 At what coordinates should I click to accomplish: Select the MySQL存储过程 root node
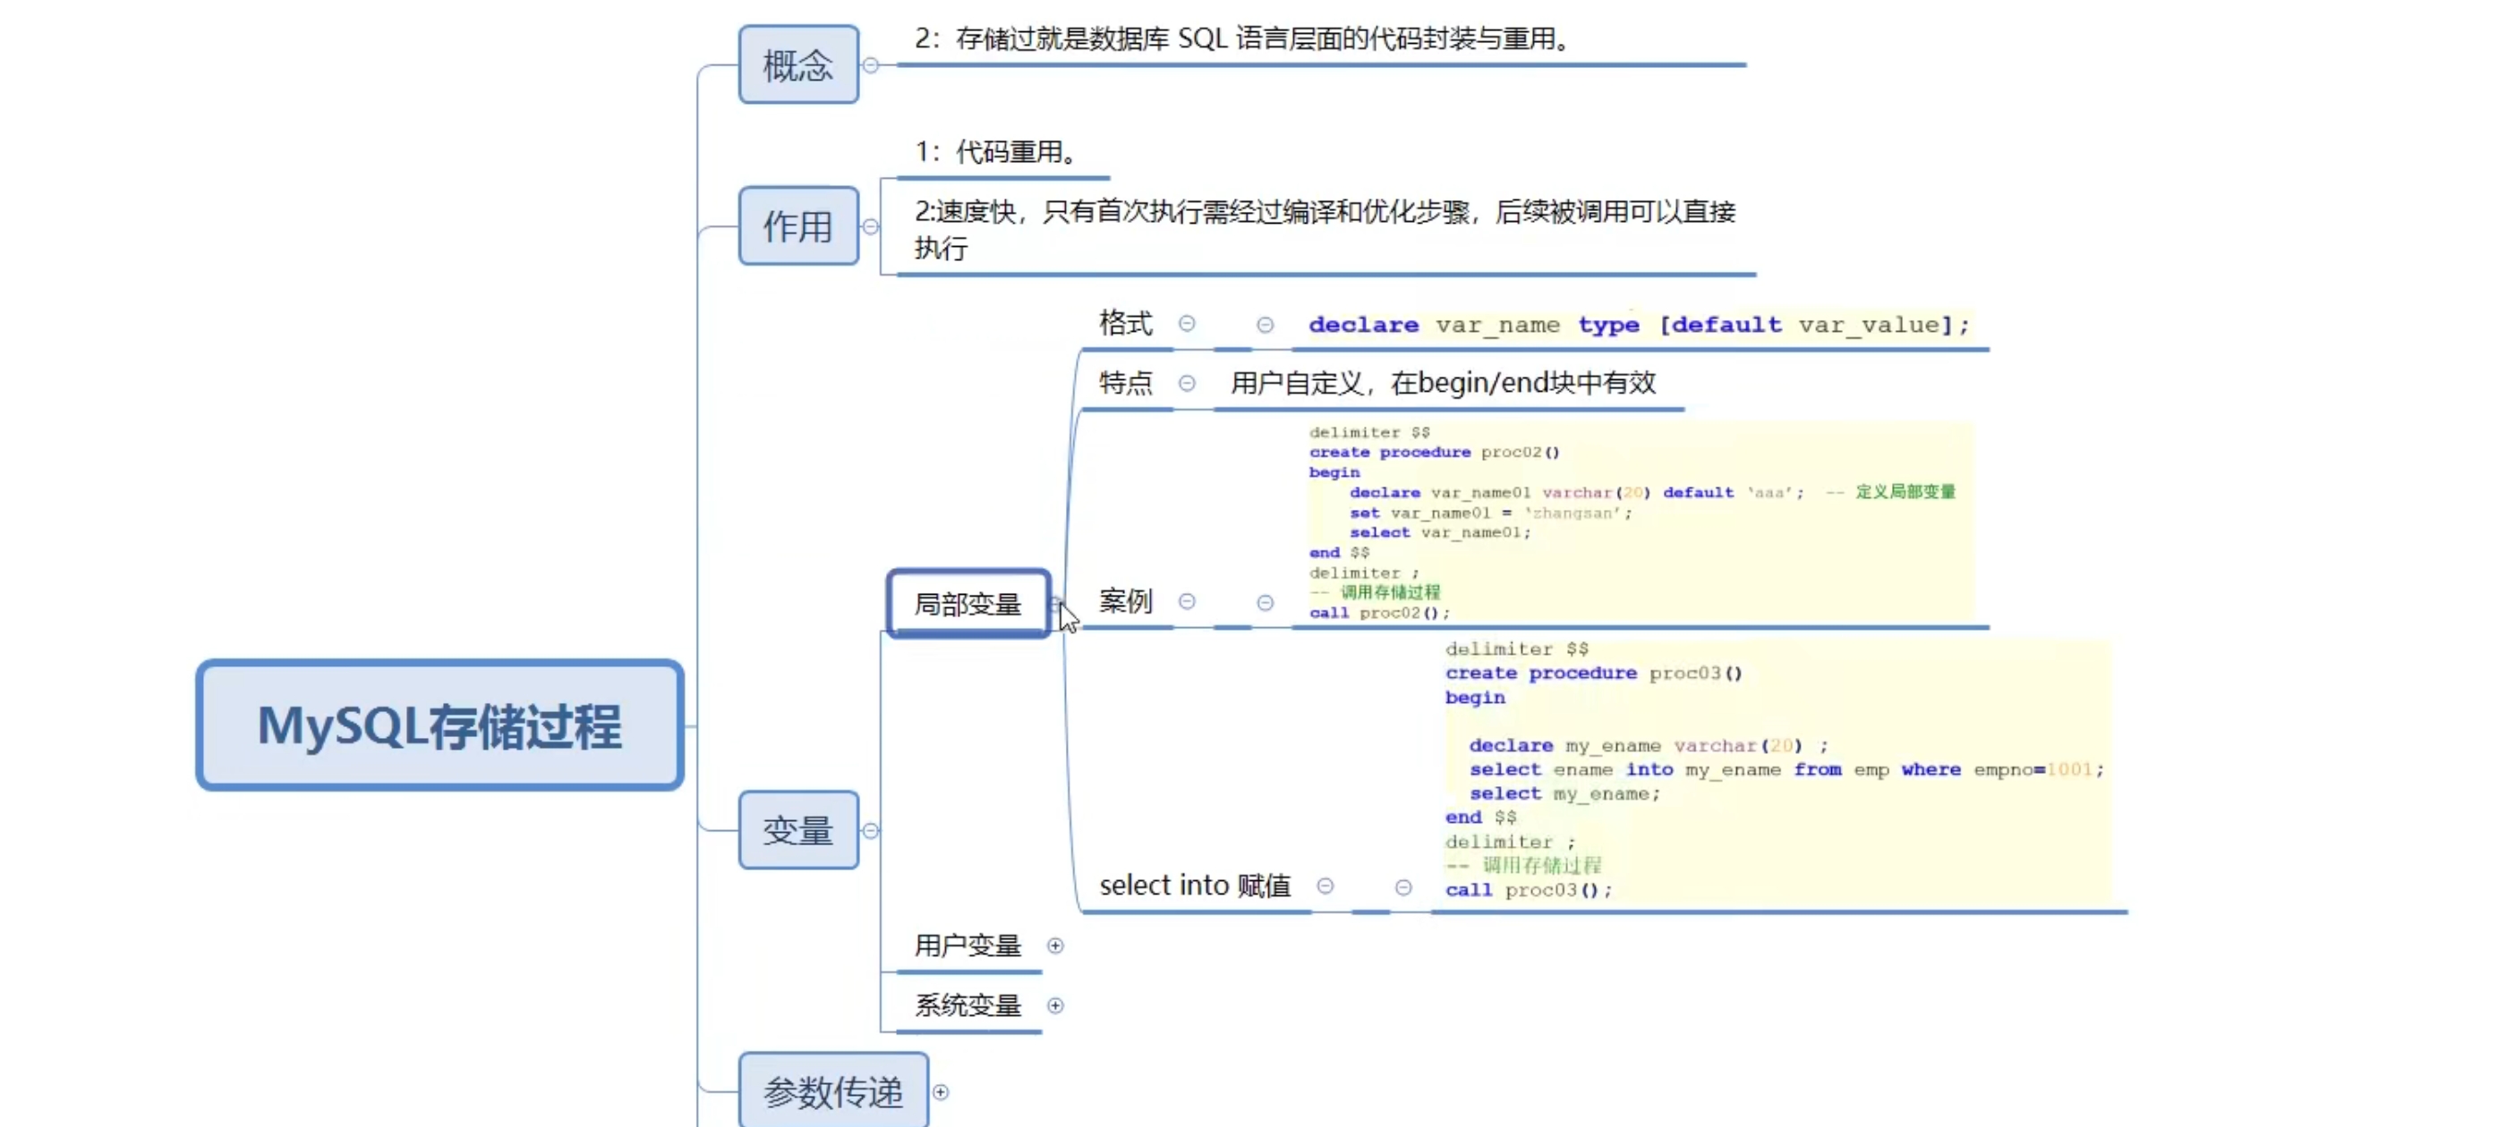439,725
